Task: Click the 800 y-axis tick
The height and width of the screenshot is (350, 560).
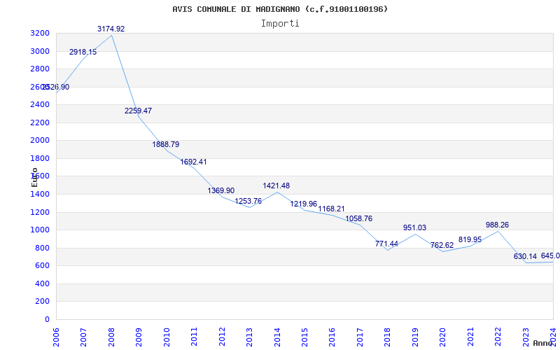Action: (43, 248)
